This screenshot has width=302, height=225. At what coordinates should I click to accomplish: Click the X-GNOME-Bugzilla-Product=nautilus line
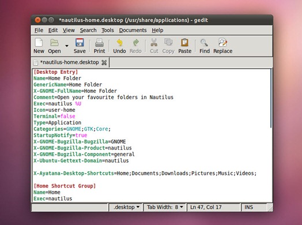(82, 148)
